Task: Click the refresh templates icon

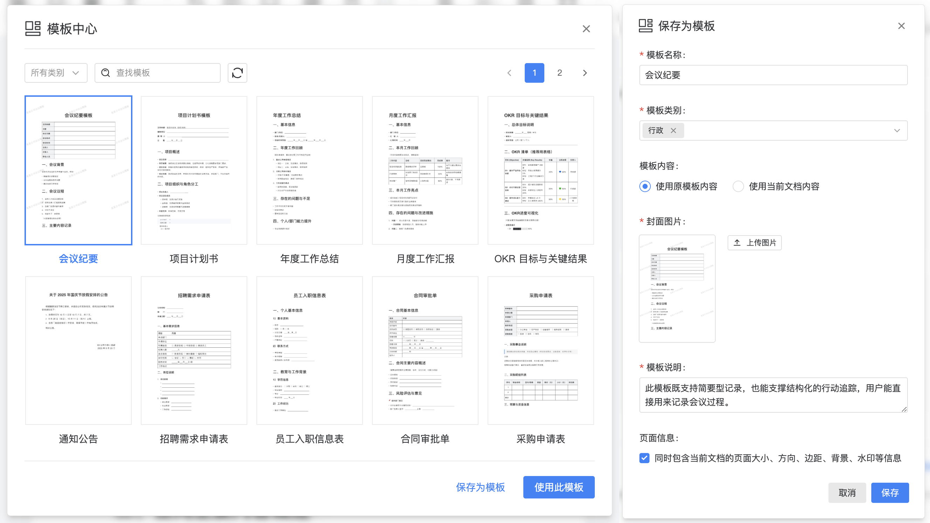Action: [237, 73]
